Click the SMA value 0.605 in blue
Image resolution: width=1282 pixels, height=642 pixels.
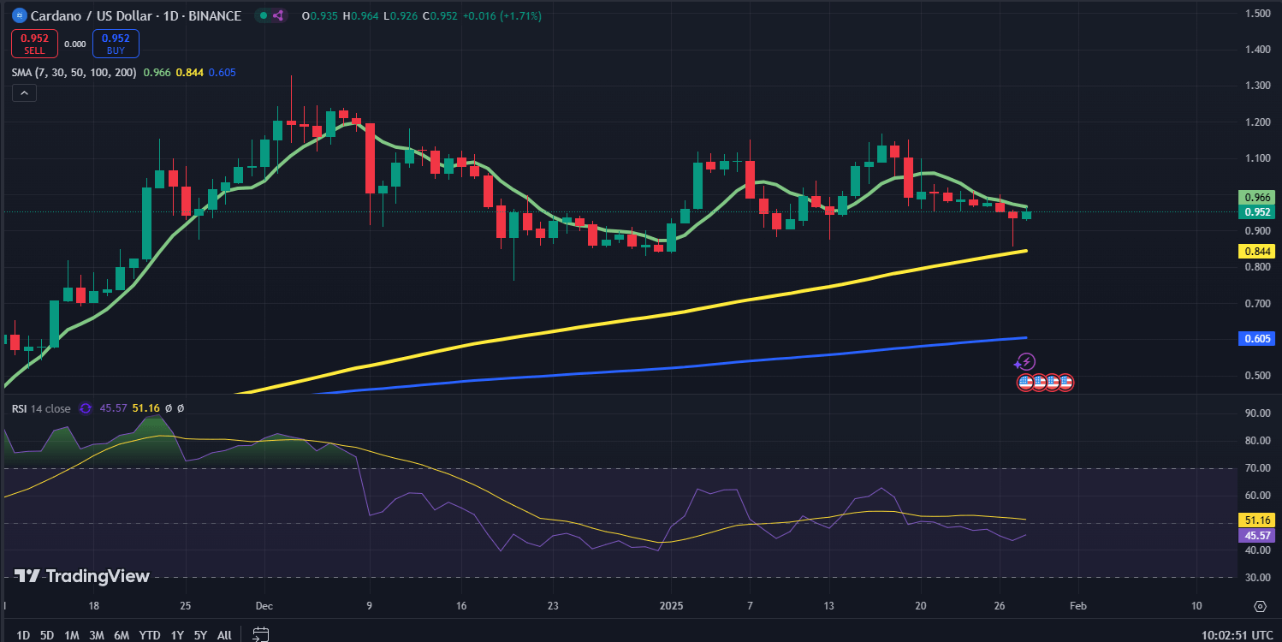point(222,73)
